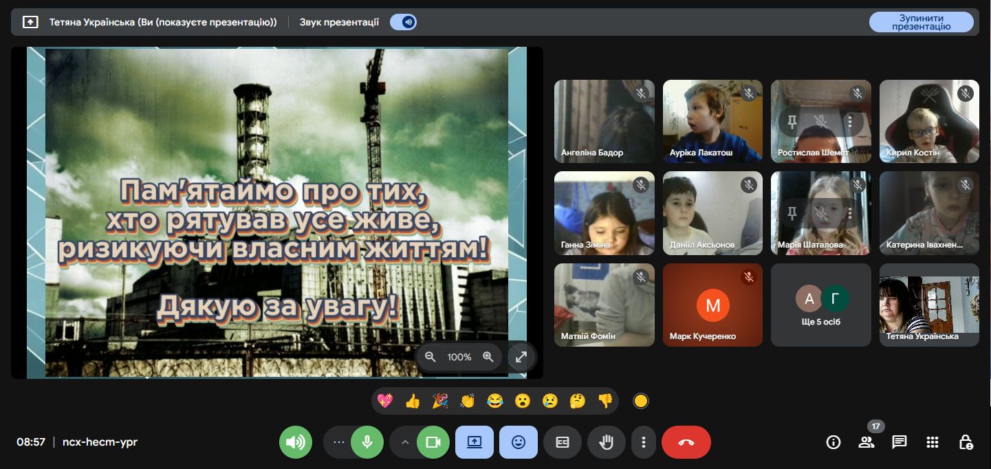Turn off the camera

433,442
